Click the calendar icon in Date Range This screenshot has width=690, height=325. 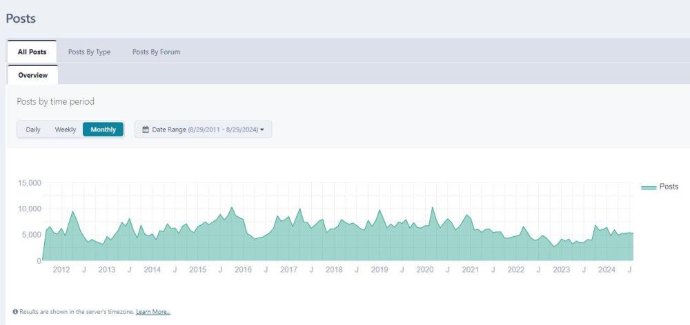pyautogui.click(x=146, y=129)
